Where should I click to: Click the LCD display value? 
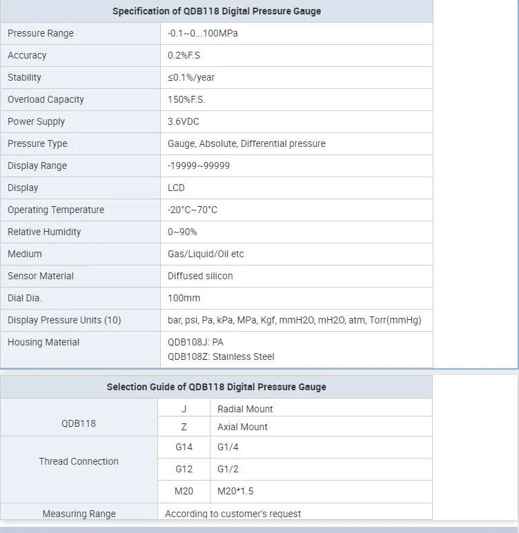176,188
